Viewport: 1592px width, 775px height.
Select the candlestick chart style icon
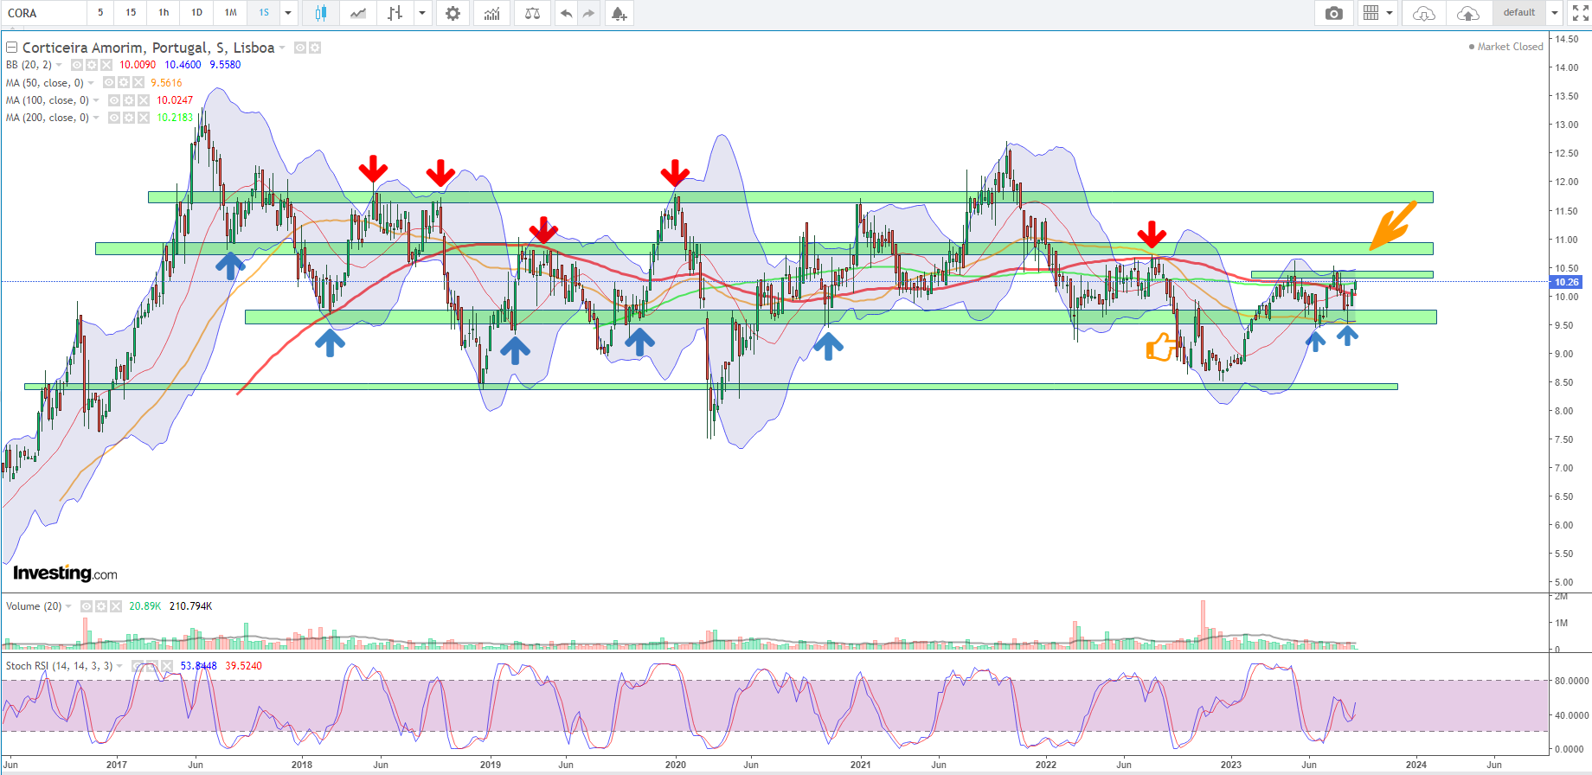pos(321,13)
